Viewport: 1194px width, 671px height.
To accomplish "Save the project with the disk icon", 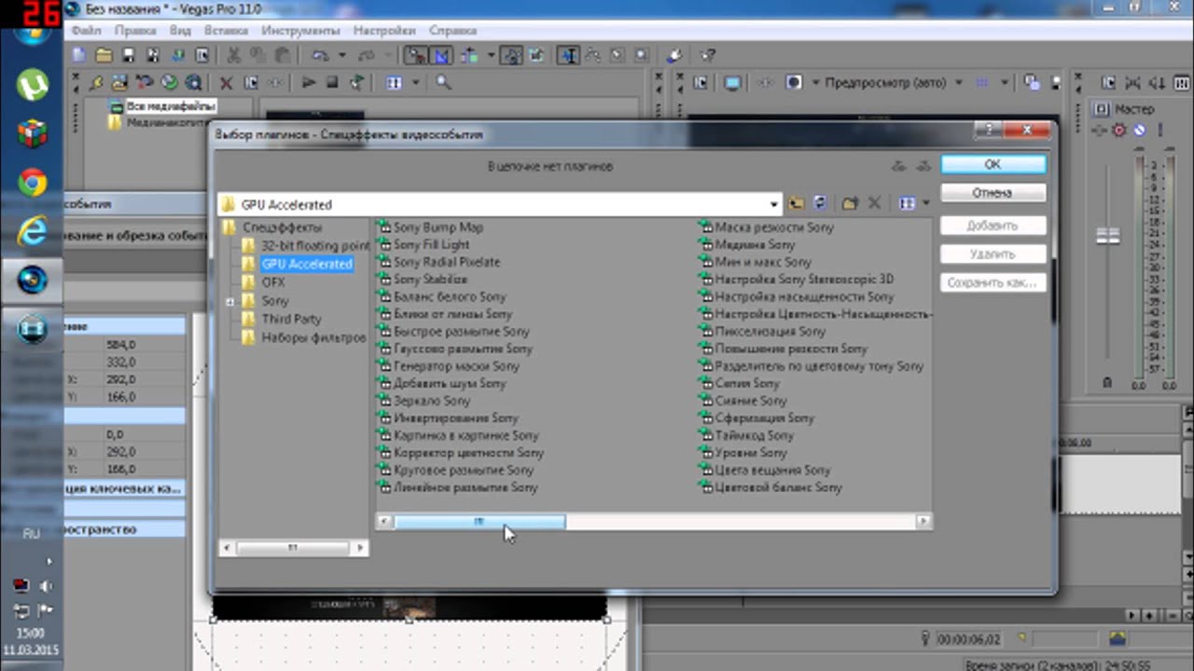I will click(x=129, y=55).
